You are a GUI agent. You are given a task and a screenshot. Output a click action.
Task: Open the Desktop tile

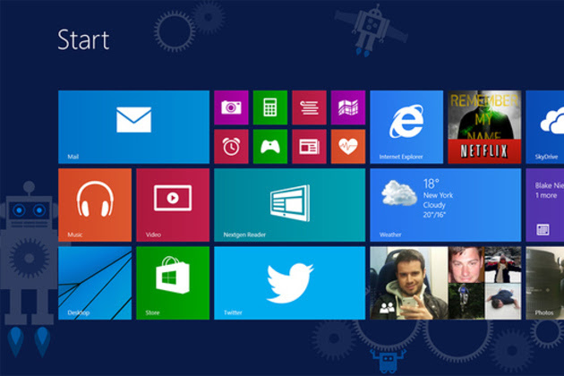[95, 283]
